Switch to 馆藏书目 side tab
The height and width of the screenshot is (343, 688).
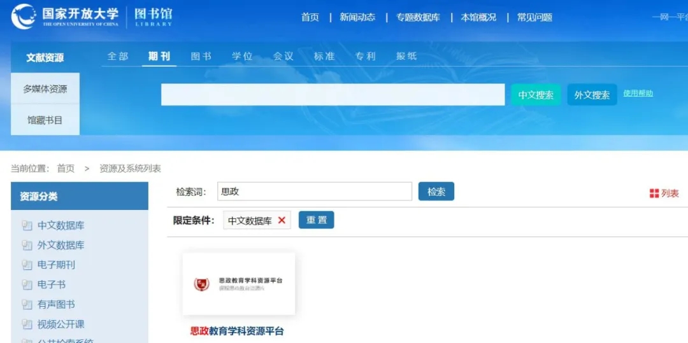point(45,120)
